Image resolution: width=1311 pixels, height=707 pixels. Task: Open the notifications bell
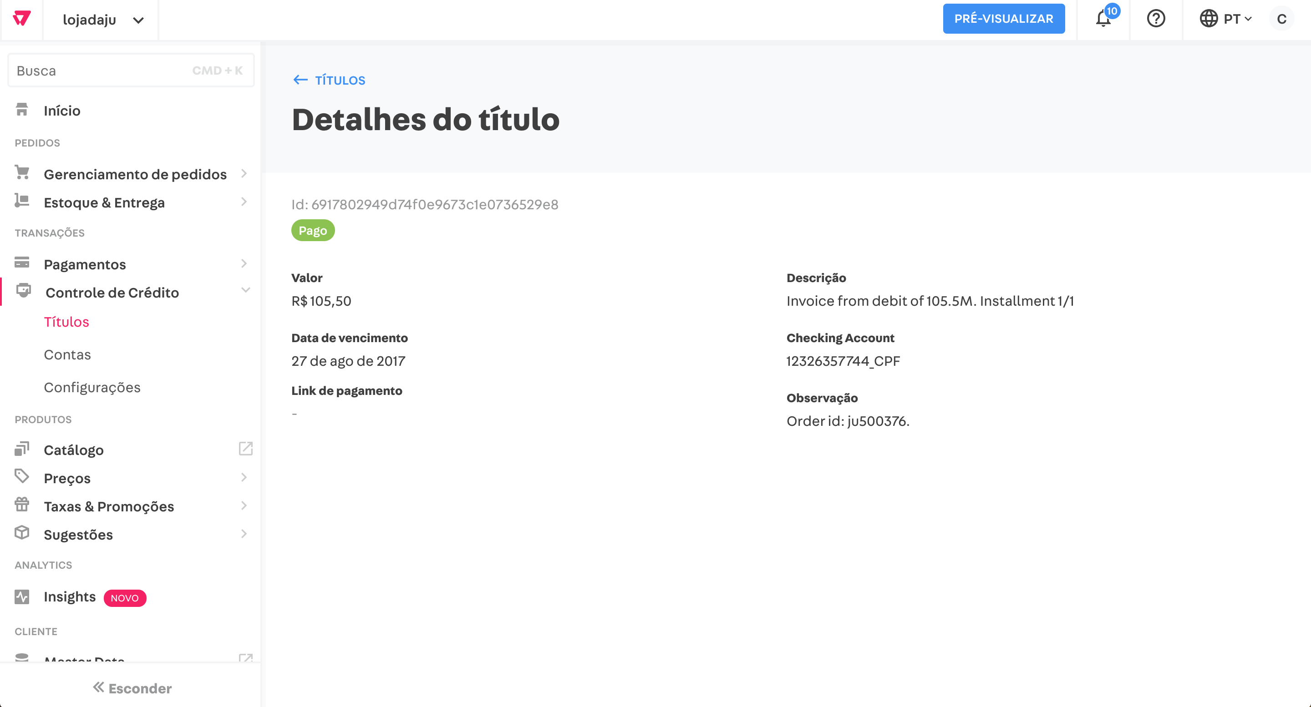tap(1103, 19)
